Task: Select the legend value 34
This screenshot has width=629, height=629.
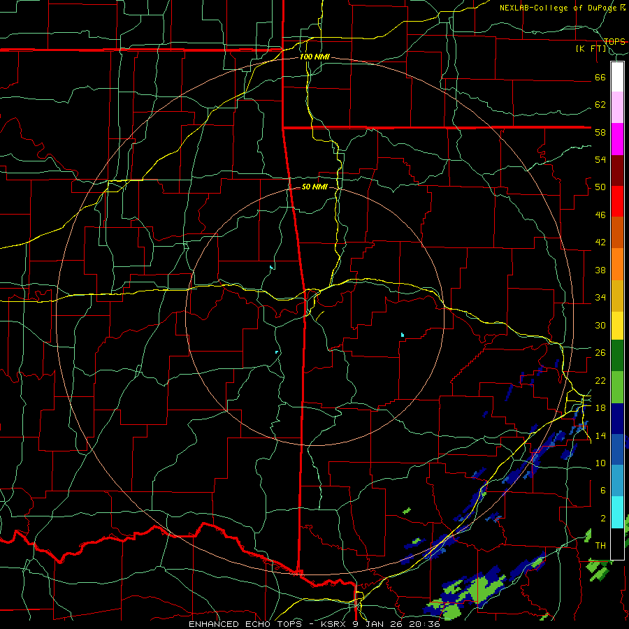Action: (600, 298)
